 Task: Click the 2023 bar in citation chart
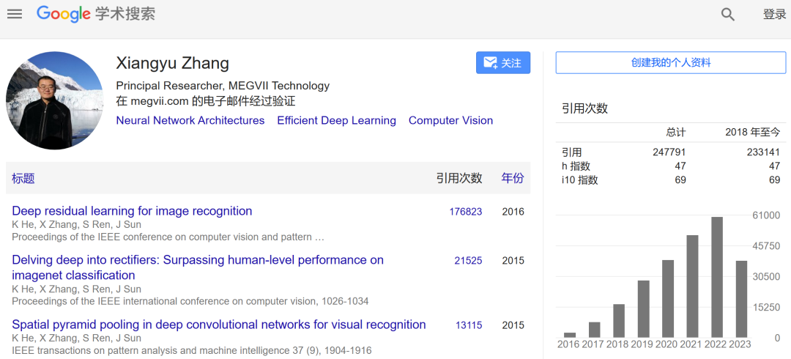click(741, 299)
